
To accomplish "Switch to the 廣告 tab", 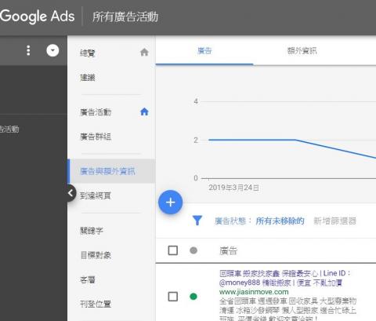I will (204, 51).
